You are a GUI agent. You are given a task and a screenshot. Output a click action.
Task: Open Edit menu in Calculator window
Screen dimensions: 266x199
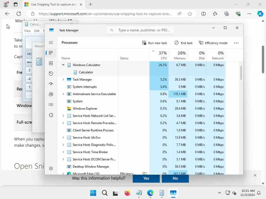(x=37, y=31)
